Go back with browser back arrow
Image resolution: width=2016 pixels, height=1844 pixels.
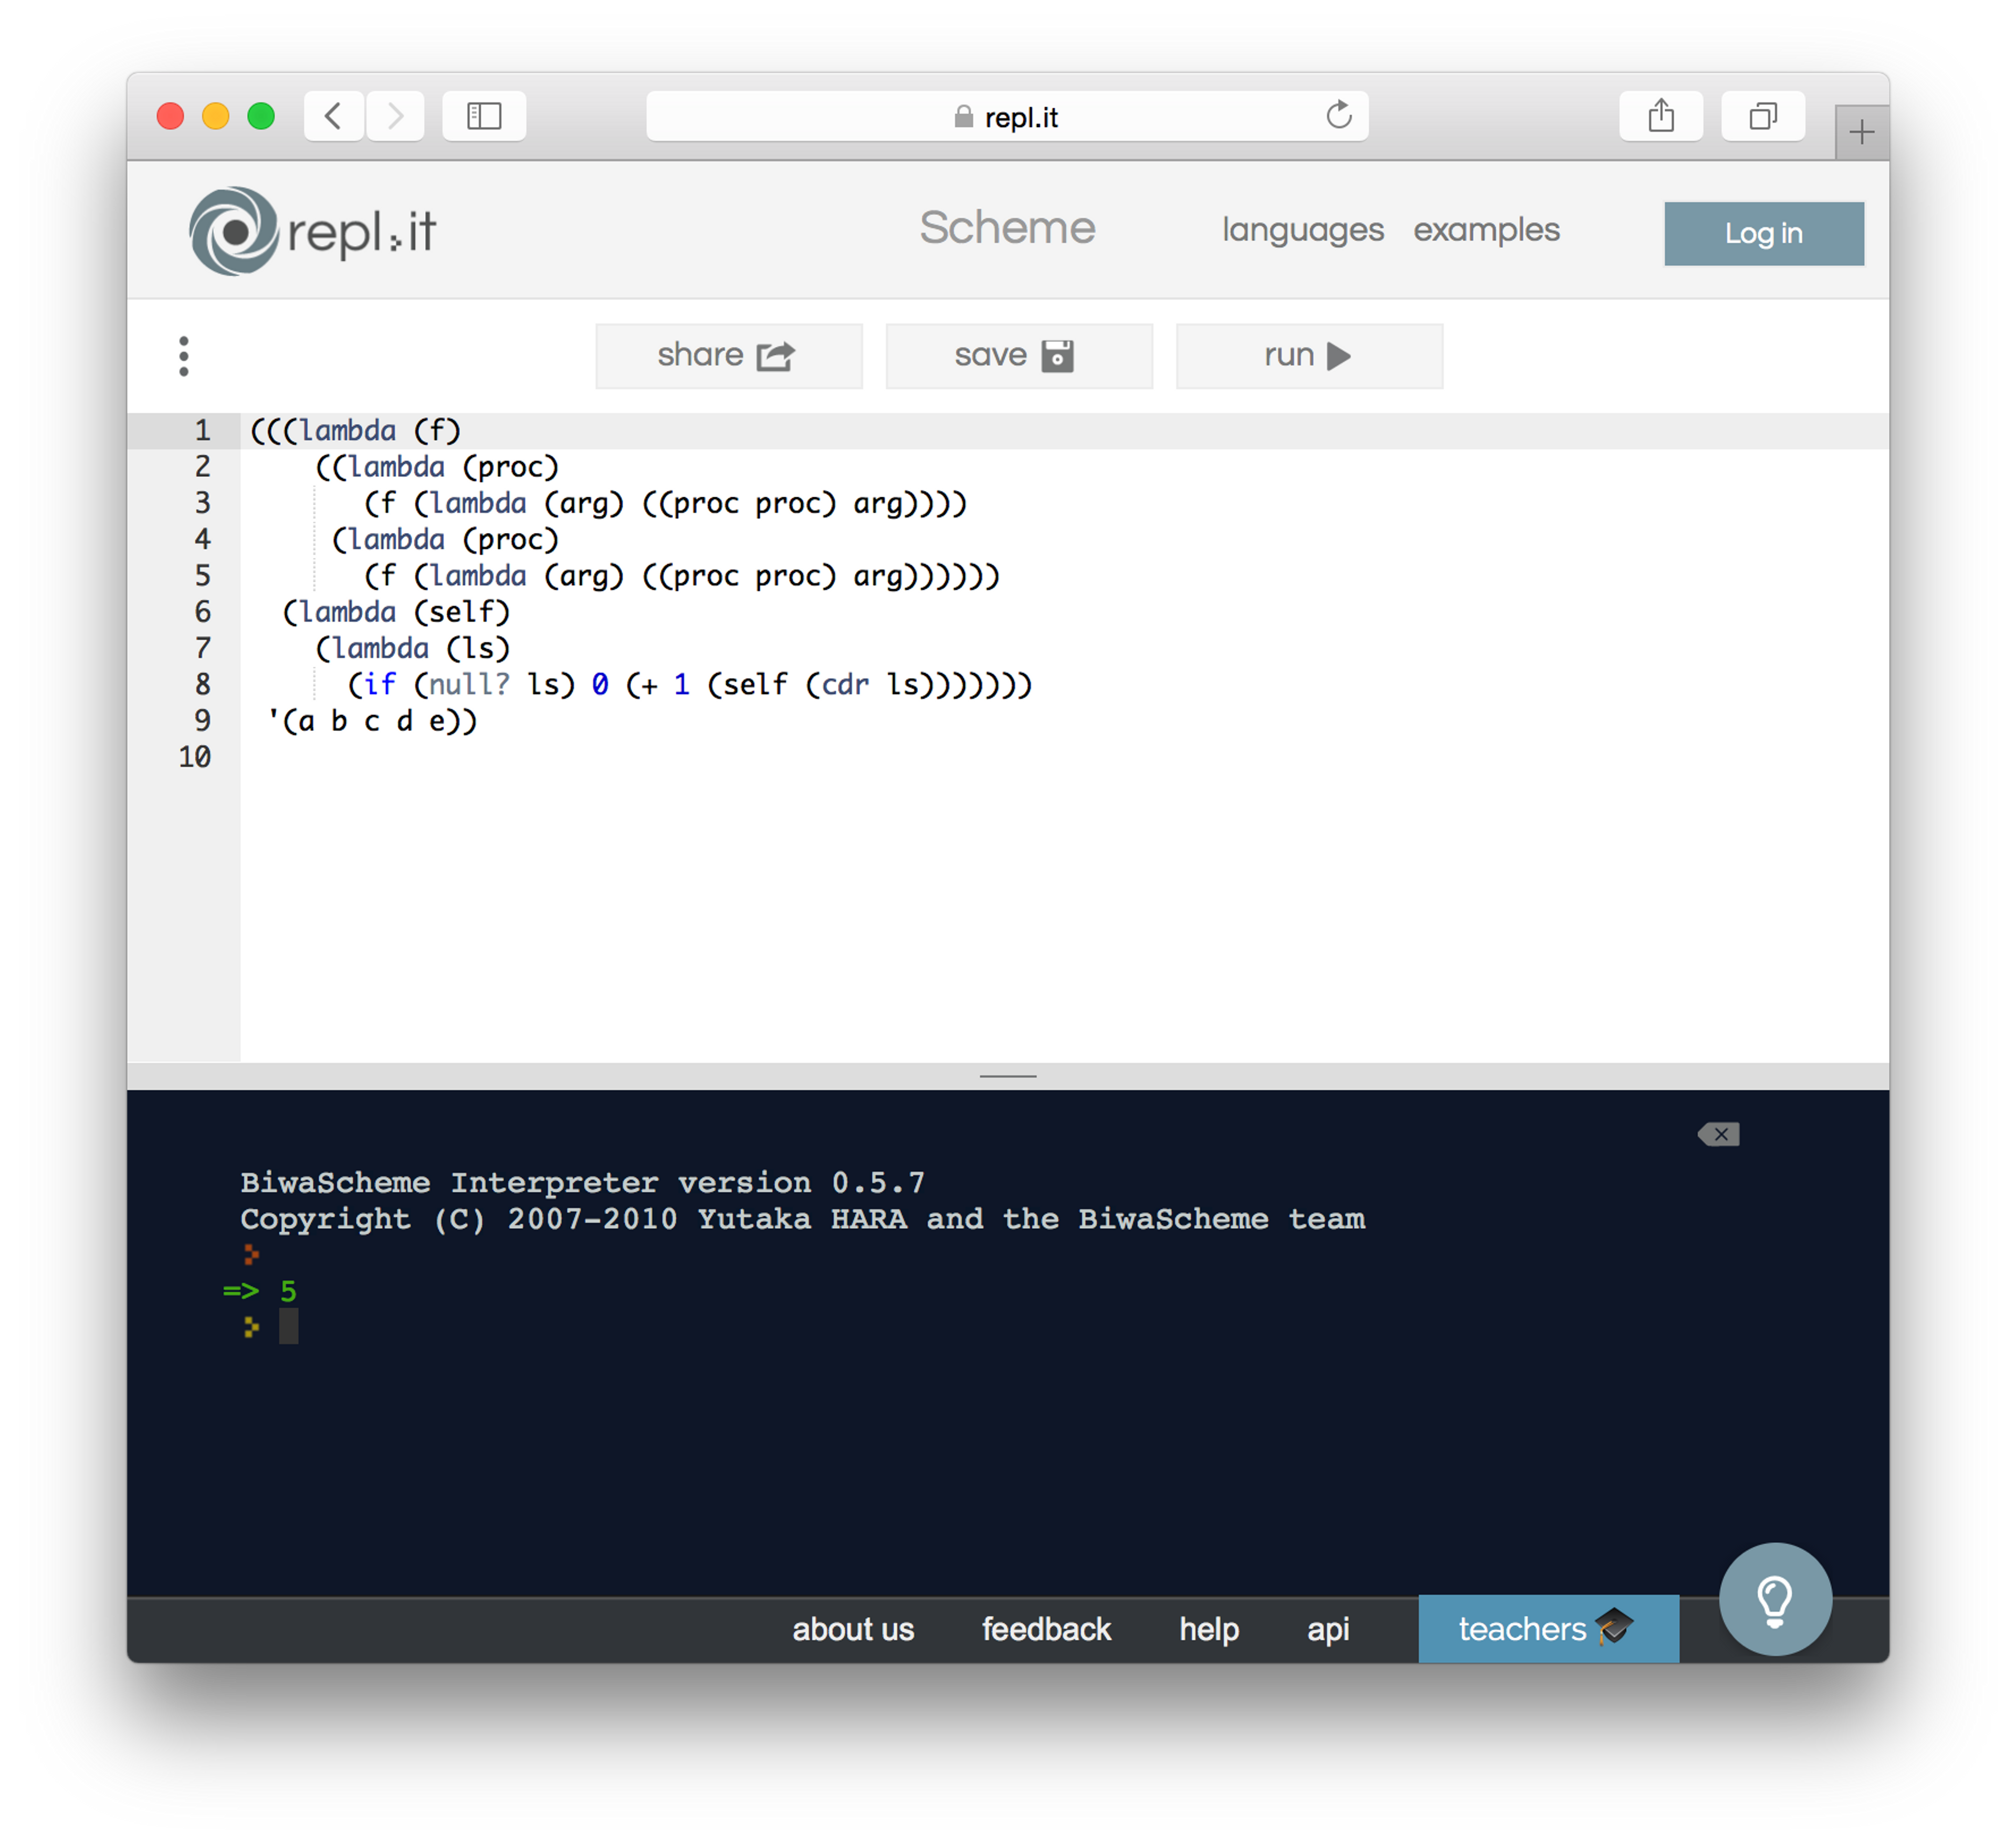334,116
